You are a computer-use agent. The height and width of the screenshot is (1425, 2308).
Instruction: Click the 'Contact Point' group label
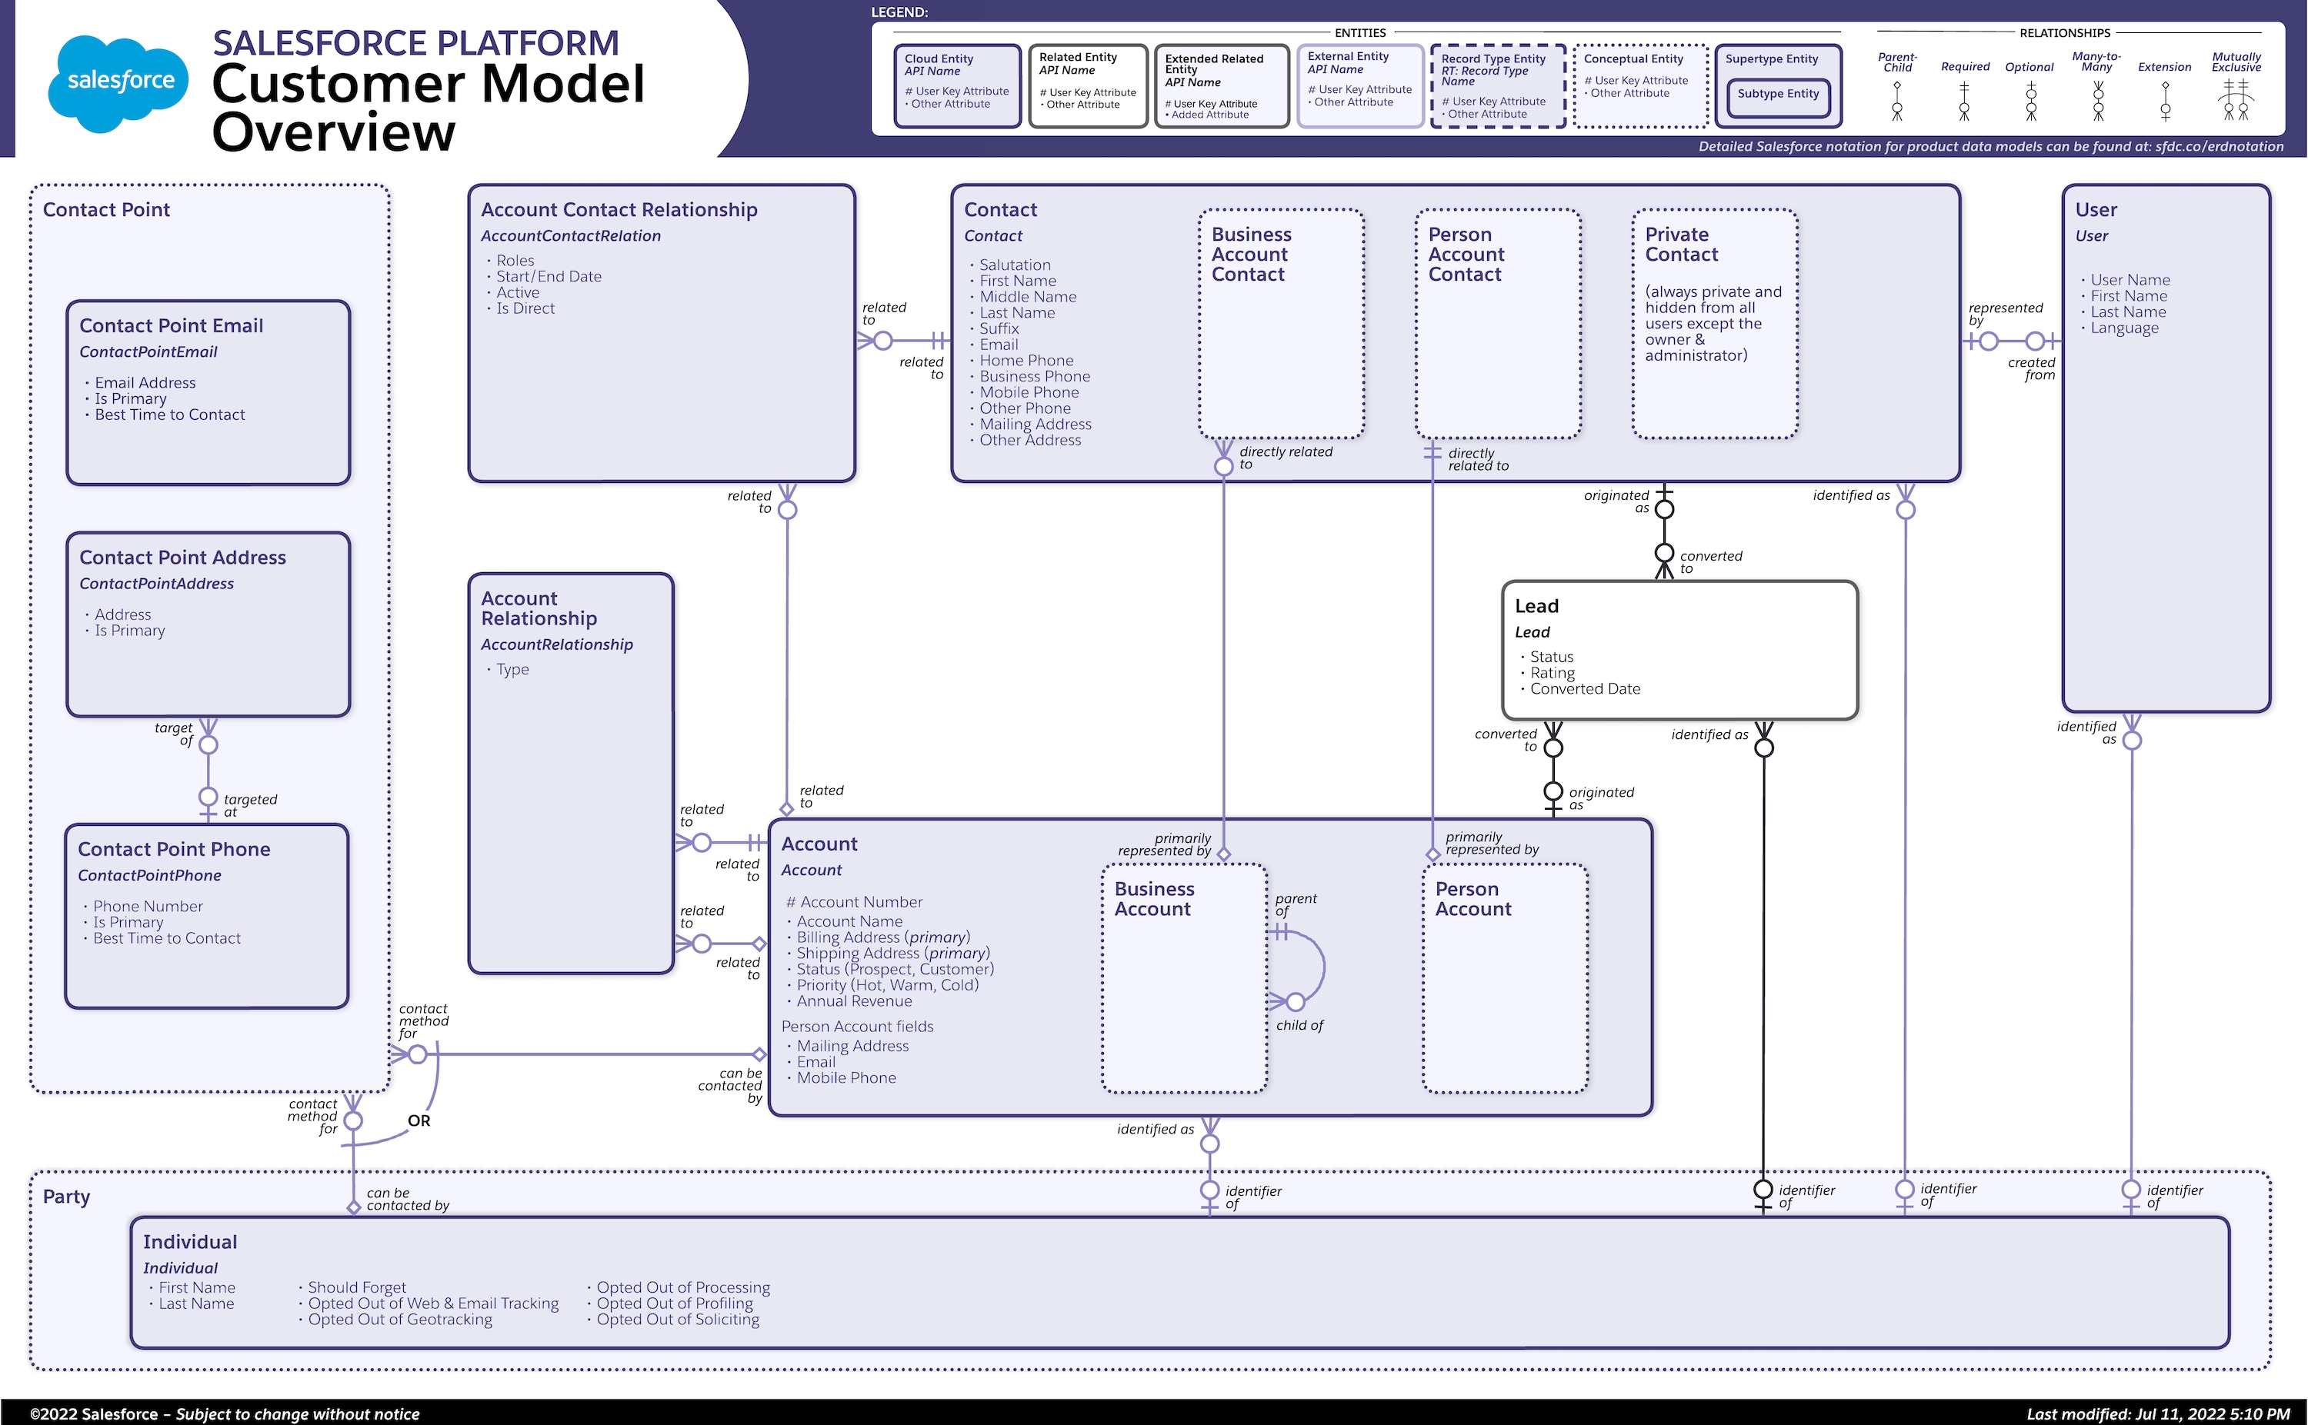click(105, 209)
